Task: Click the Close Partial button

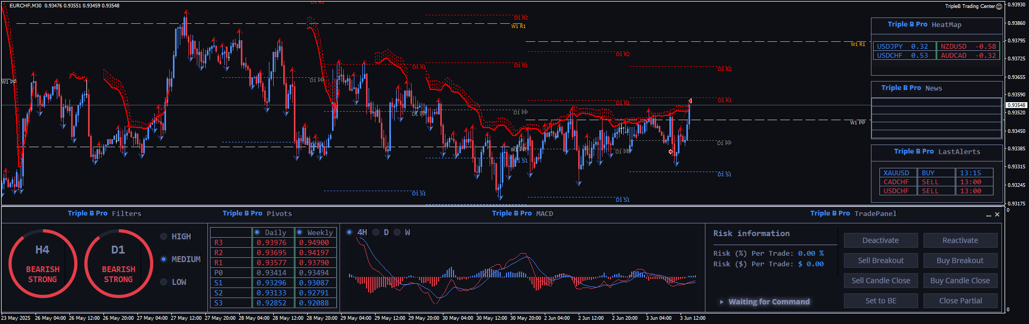Action: click(x=960, y=301)
